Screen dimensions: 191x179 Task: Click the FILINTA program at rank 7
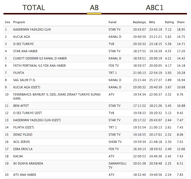[x=19, y=73]
